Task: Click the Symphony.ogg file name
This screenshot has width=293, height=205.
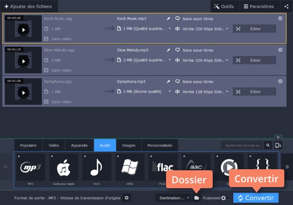Action: [x=58, y=81]
